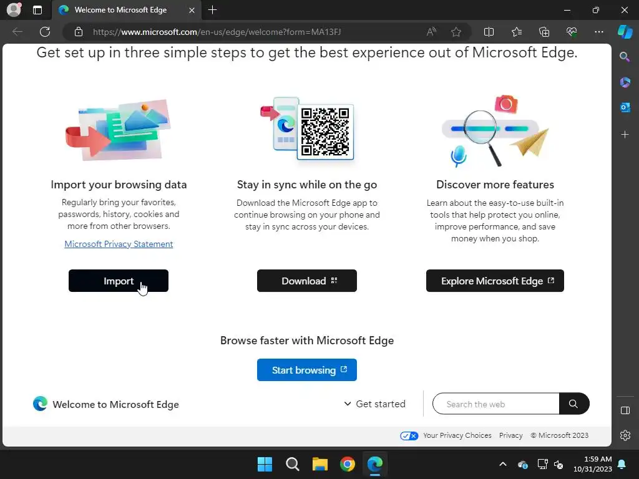Screen dimensions: 639x479
Task: Open Microsoft Privacy Statement link
Action: (119, 244)
